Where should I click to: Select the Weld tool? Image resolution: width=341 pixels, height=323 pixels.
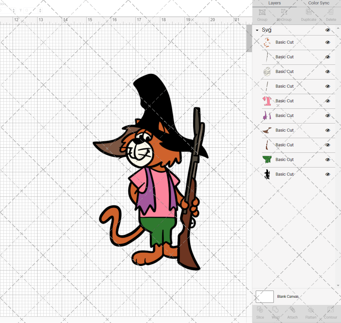(275, 310)
